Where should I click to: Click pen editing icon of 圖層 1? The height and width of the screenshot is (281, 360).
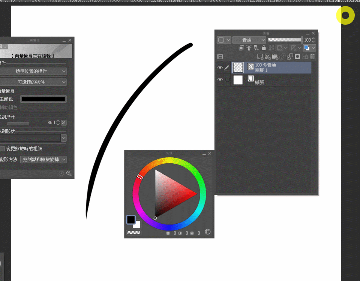[227, 68]
